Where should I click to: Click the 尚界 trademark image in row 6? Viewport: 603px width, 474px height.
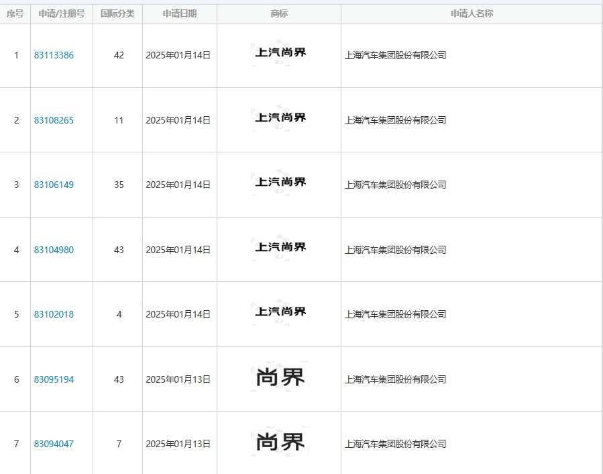pos(280,377)
